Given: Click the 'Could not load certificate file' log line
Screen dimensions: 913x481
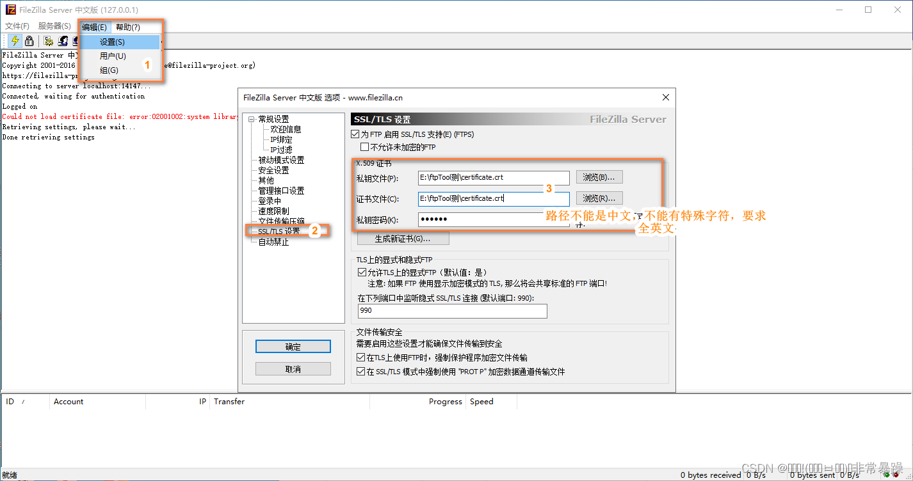Looking at the screenshot, I should (120, 116).
